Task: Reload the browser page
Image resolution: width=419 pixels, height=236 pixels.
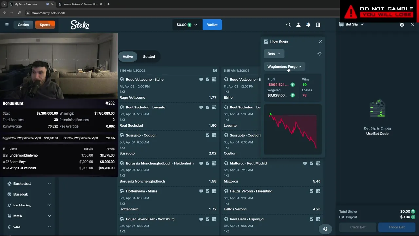Action: coord(19,13)
